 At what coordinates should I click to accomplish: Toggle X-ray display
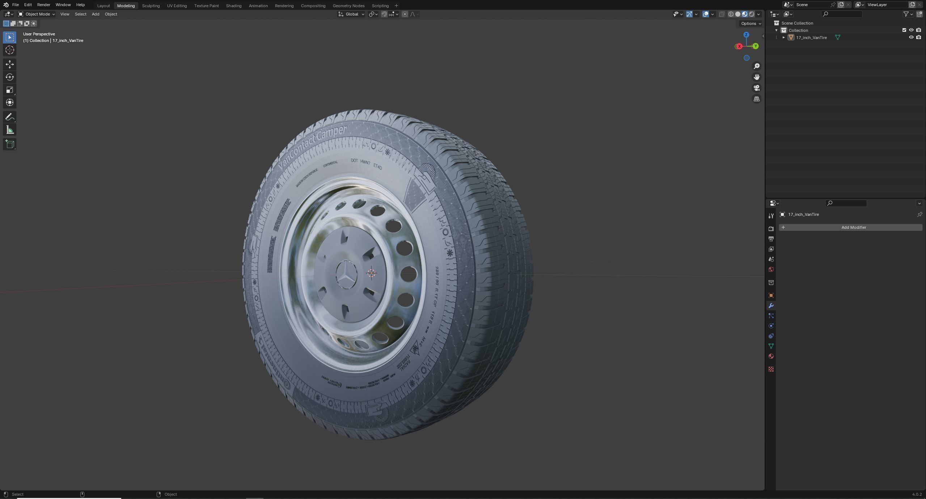pos(721,14)
